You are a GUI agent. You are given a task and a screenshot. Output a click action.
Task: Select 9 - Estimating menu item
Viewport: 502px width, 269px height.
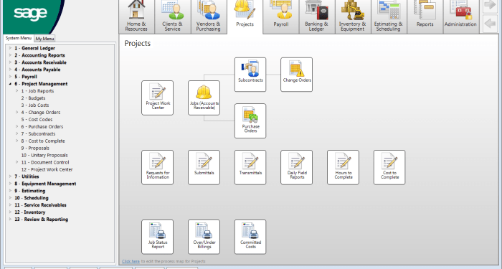click(30, 191)
